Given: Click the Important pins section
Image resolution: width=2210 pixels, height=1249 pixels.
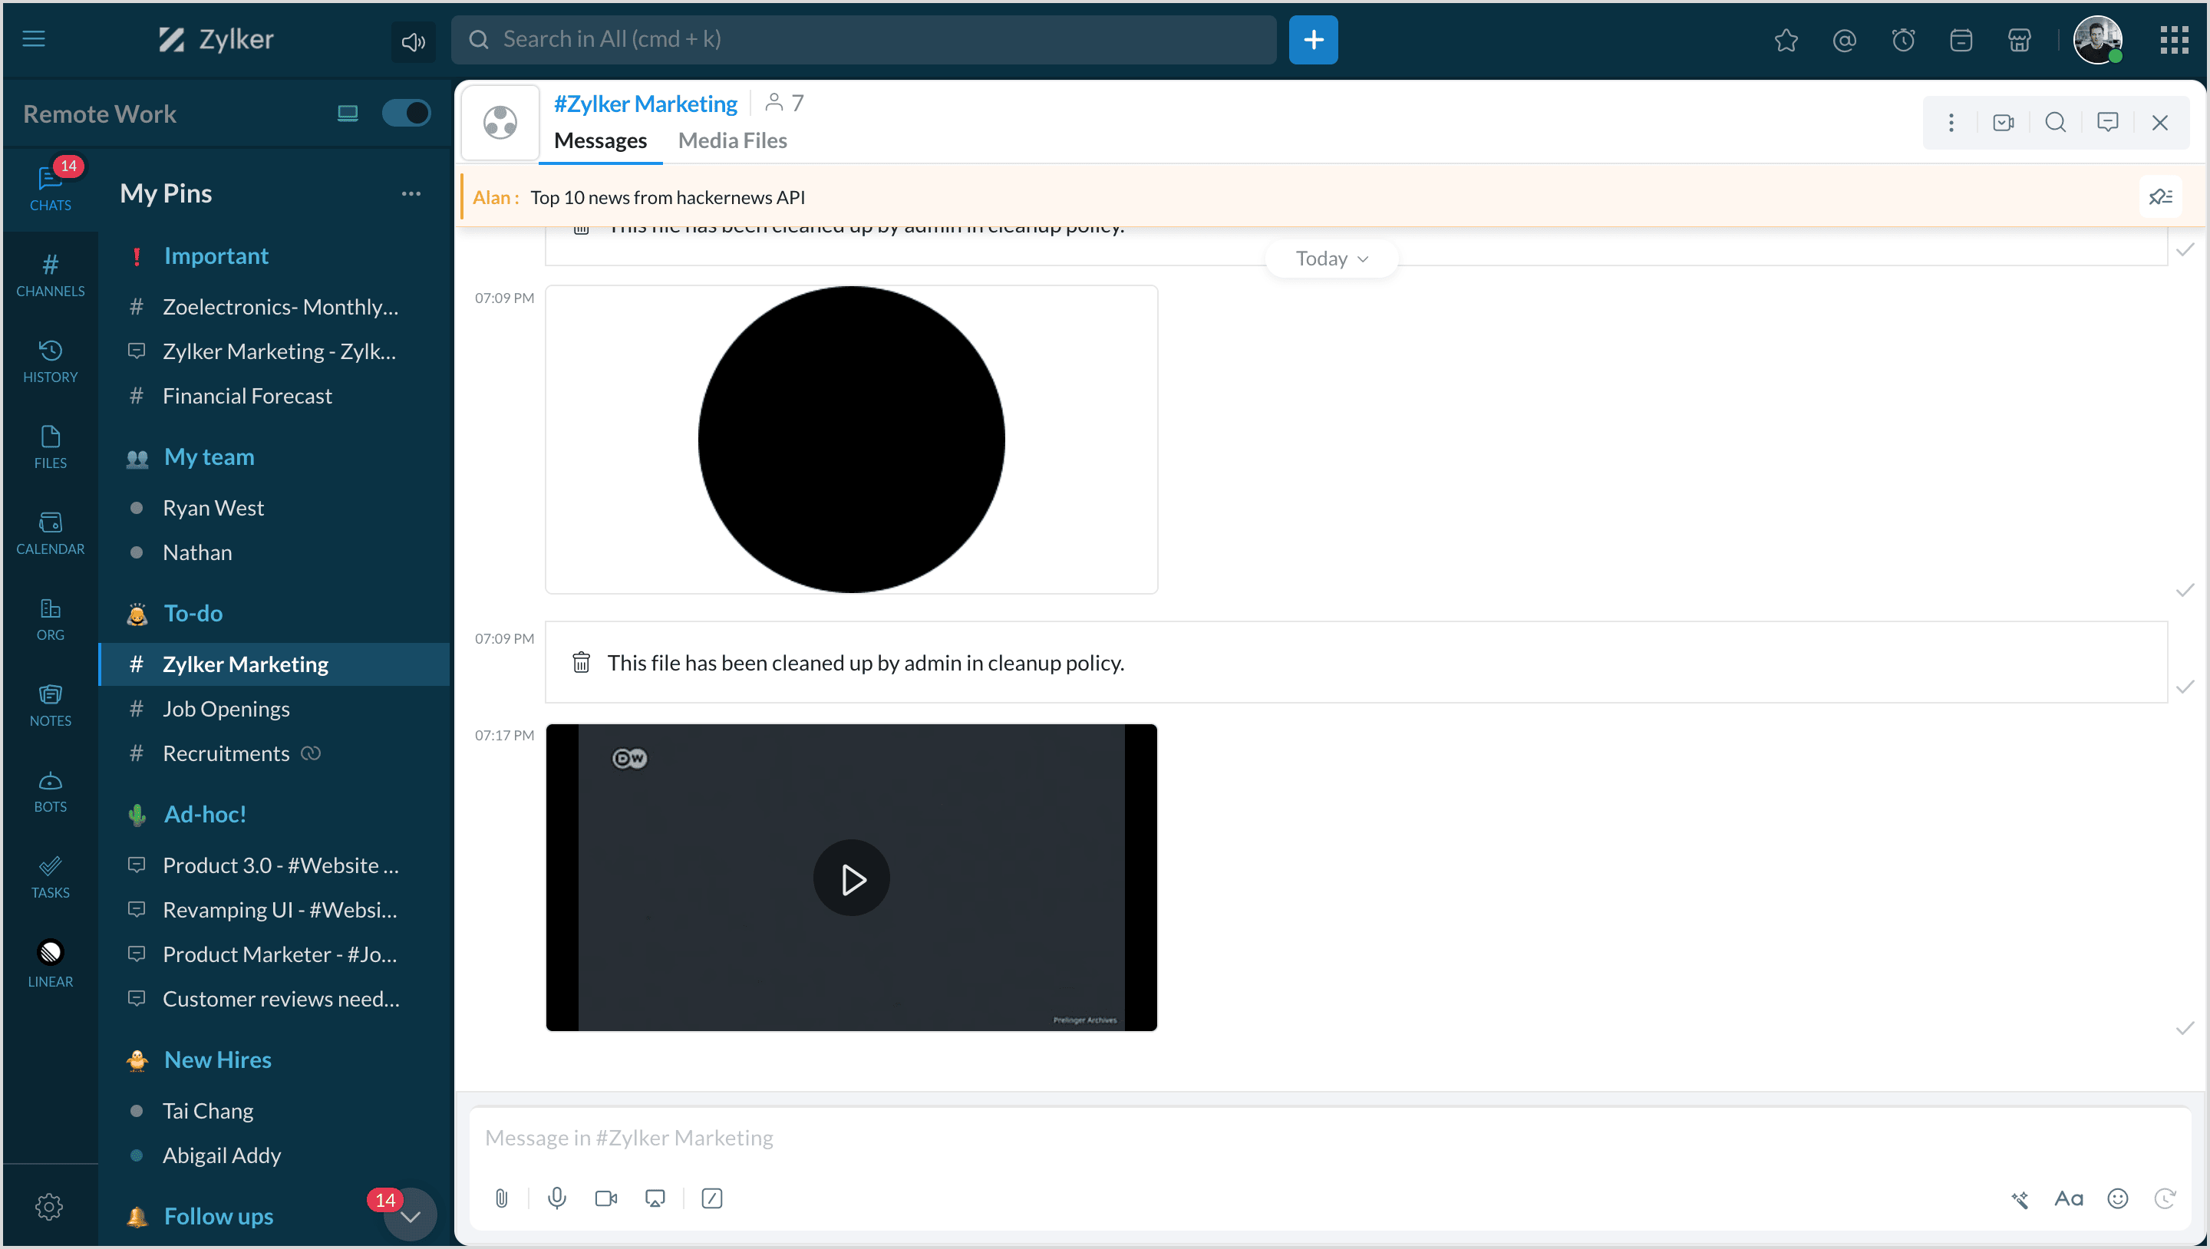Looking at the screenshot, I should pos(216,255).
